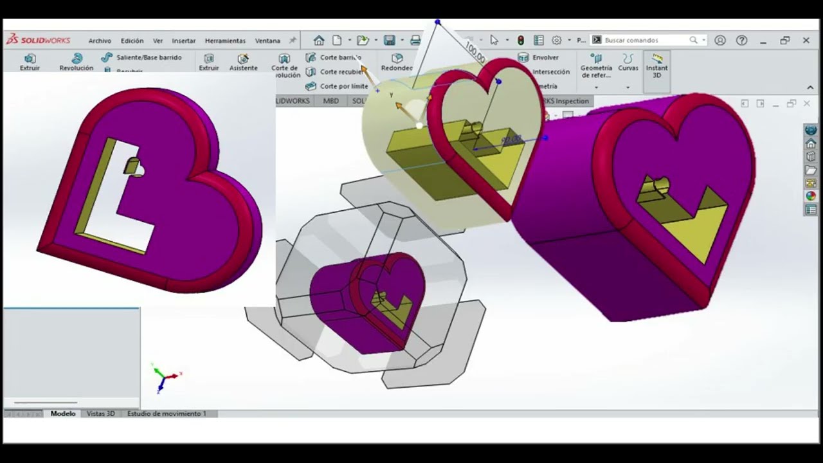Open the Edición menu
Viewport: 823px width, 463px height.
(x=132, y=41)
